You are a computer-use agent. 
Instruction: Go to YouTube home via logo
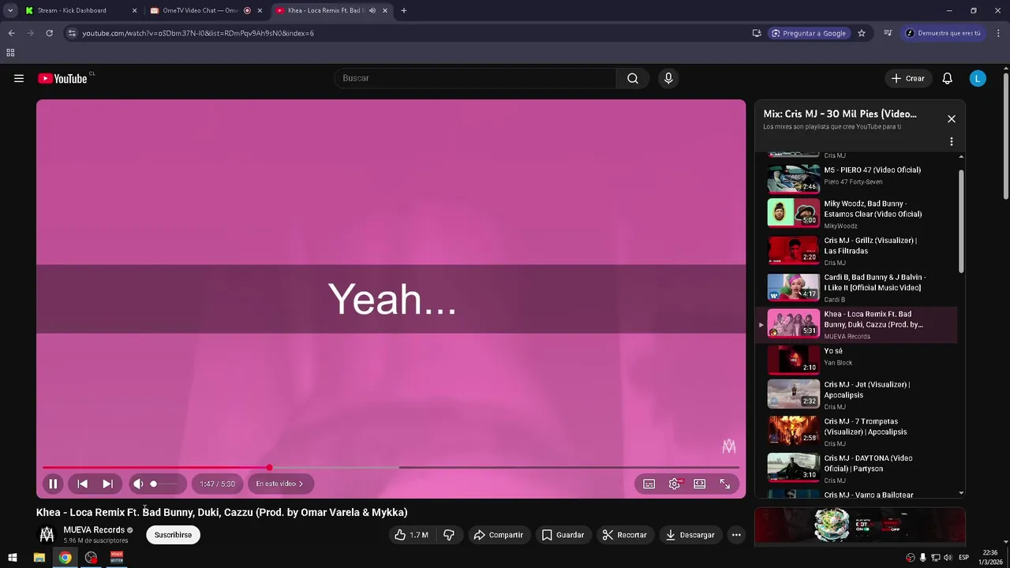[x=62, y=78]
